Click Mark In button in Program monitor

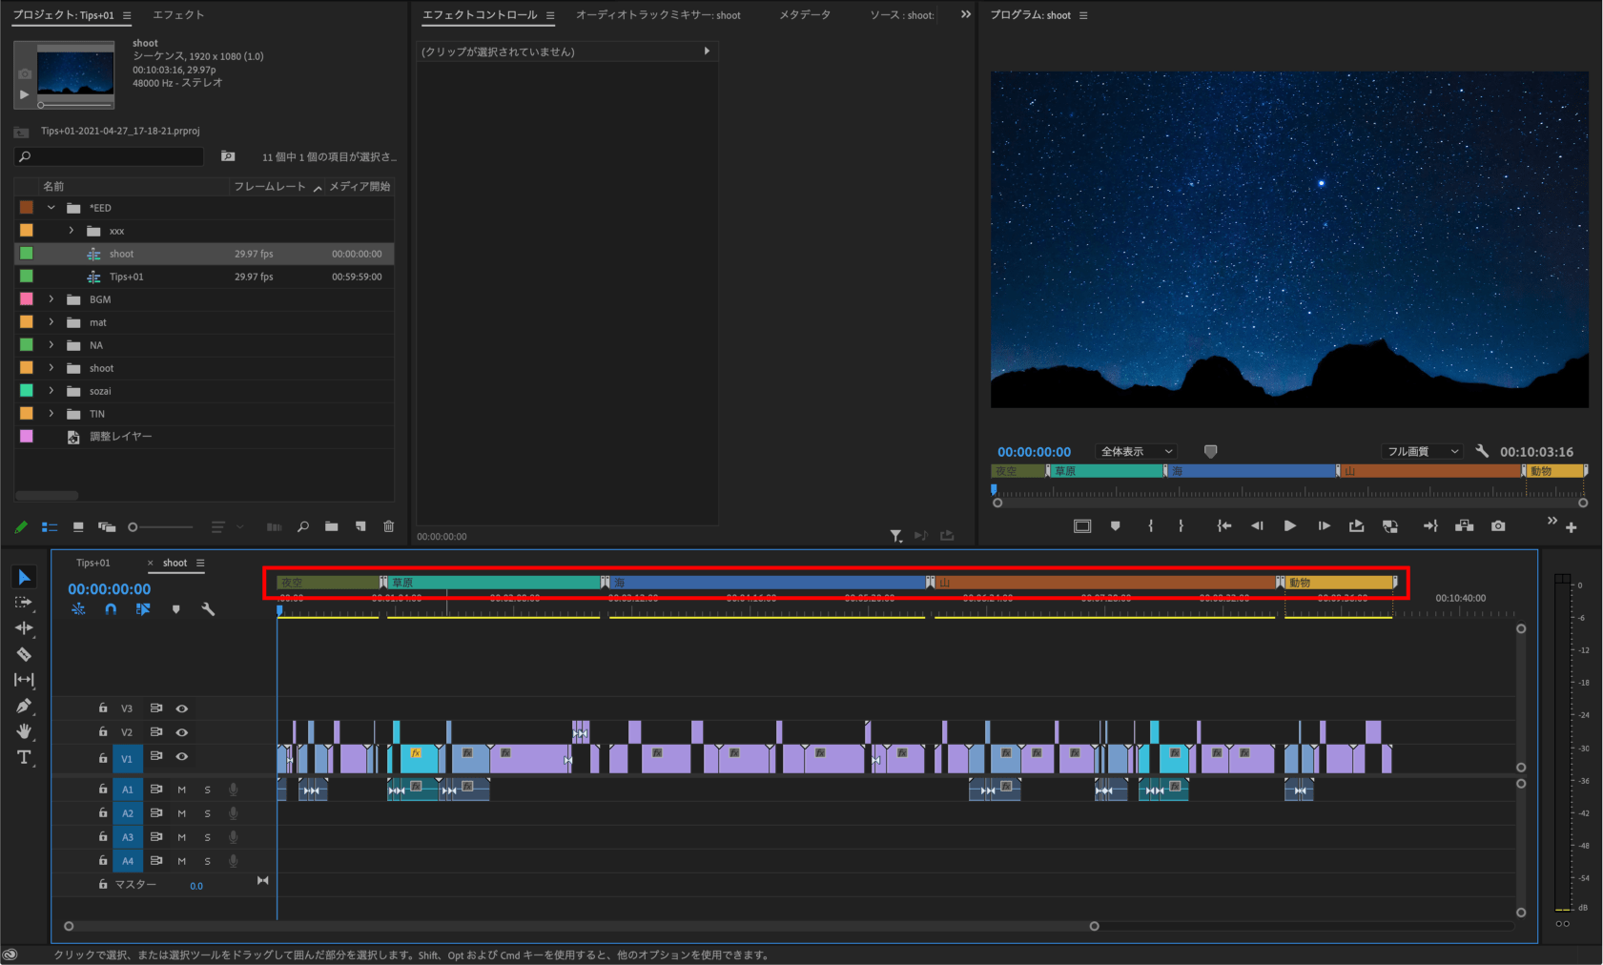click(x=1151, y=526)
